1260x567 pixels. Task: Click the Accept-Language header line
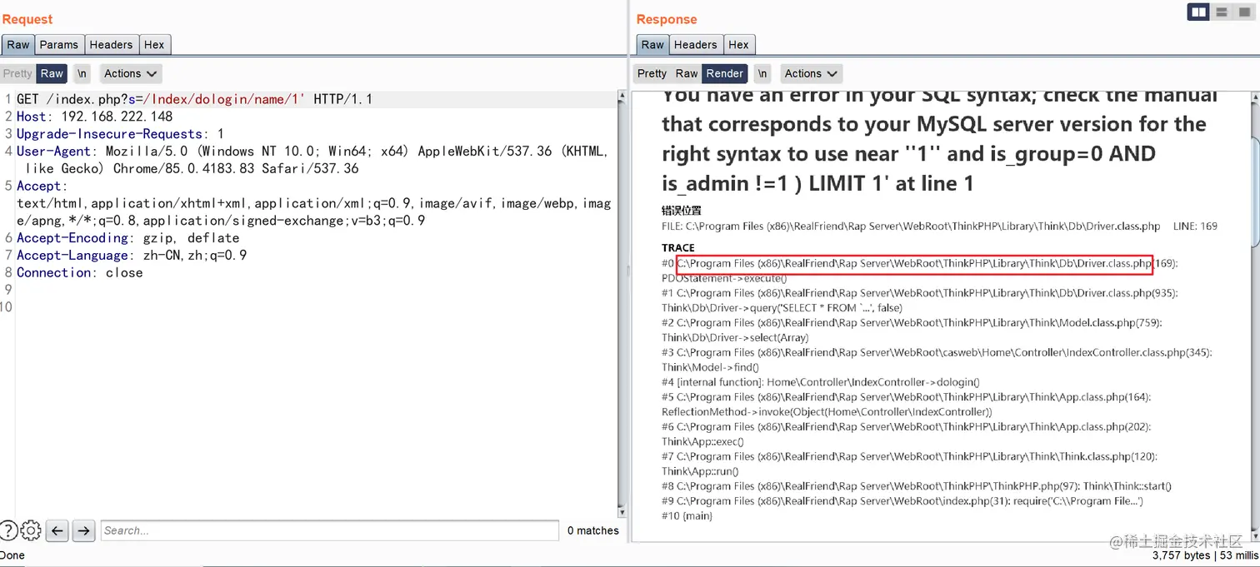[x=132, y=256]
